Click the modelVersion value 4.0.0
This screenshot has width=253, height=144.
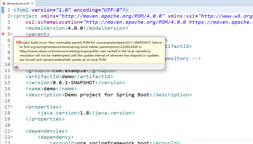[x=75, y=28]
